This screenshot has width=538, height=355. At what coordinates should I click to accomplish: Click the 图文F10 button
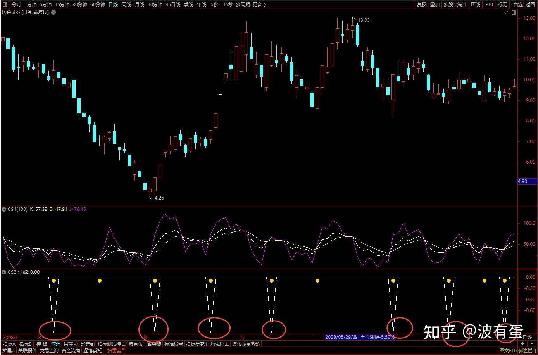click(508, 351)
